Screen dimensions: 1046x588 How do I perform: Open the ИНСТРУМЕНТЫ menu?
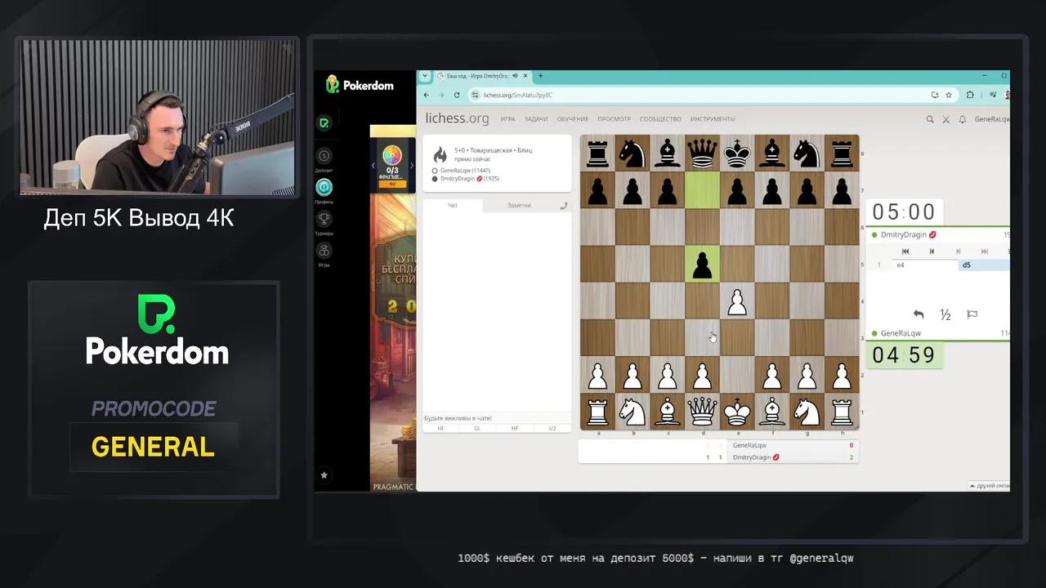(713, 119)
